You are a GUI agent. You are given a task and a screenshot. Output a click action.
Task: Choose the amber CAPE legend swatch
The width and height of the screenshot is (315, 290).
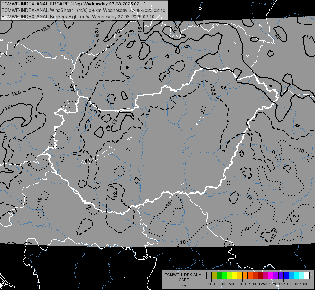pyautogui.click(x=240, y=276)
